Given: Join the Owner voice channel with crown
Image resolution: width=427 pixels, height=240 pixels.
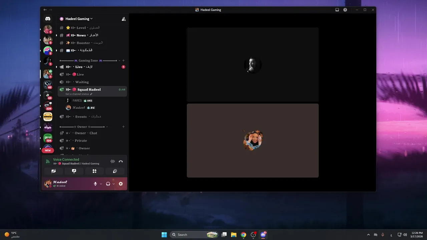Looking at the screenshot, I should [x=92, y=148].
